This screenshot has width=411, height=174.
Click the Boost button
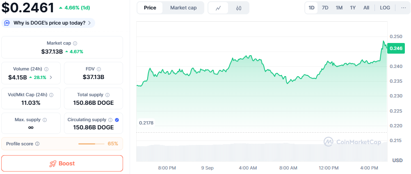point(62,163)
